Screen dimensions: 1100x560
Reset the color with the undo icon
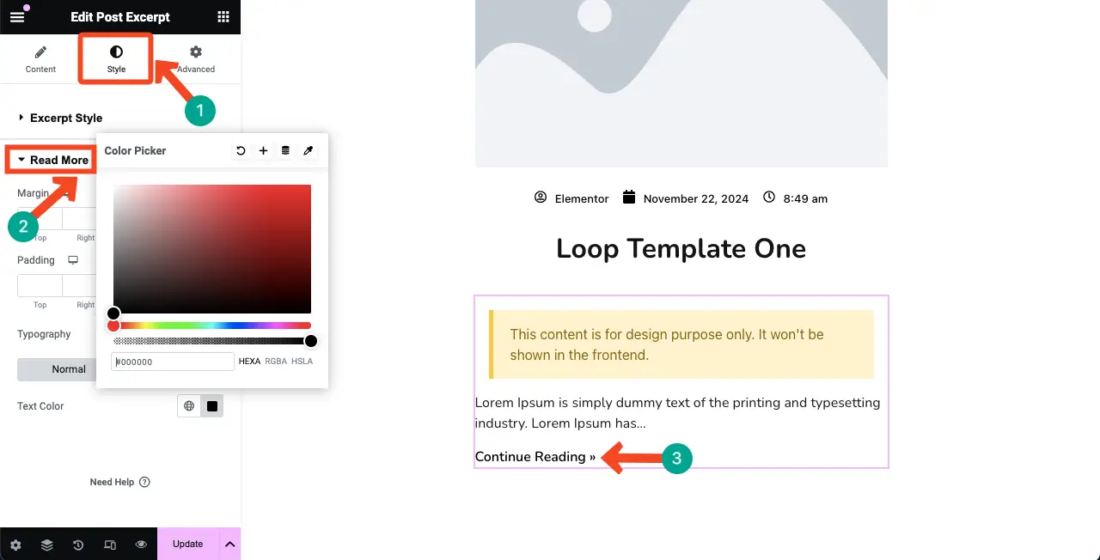pos(241,151)
